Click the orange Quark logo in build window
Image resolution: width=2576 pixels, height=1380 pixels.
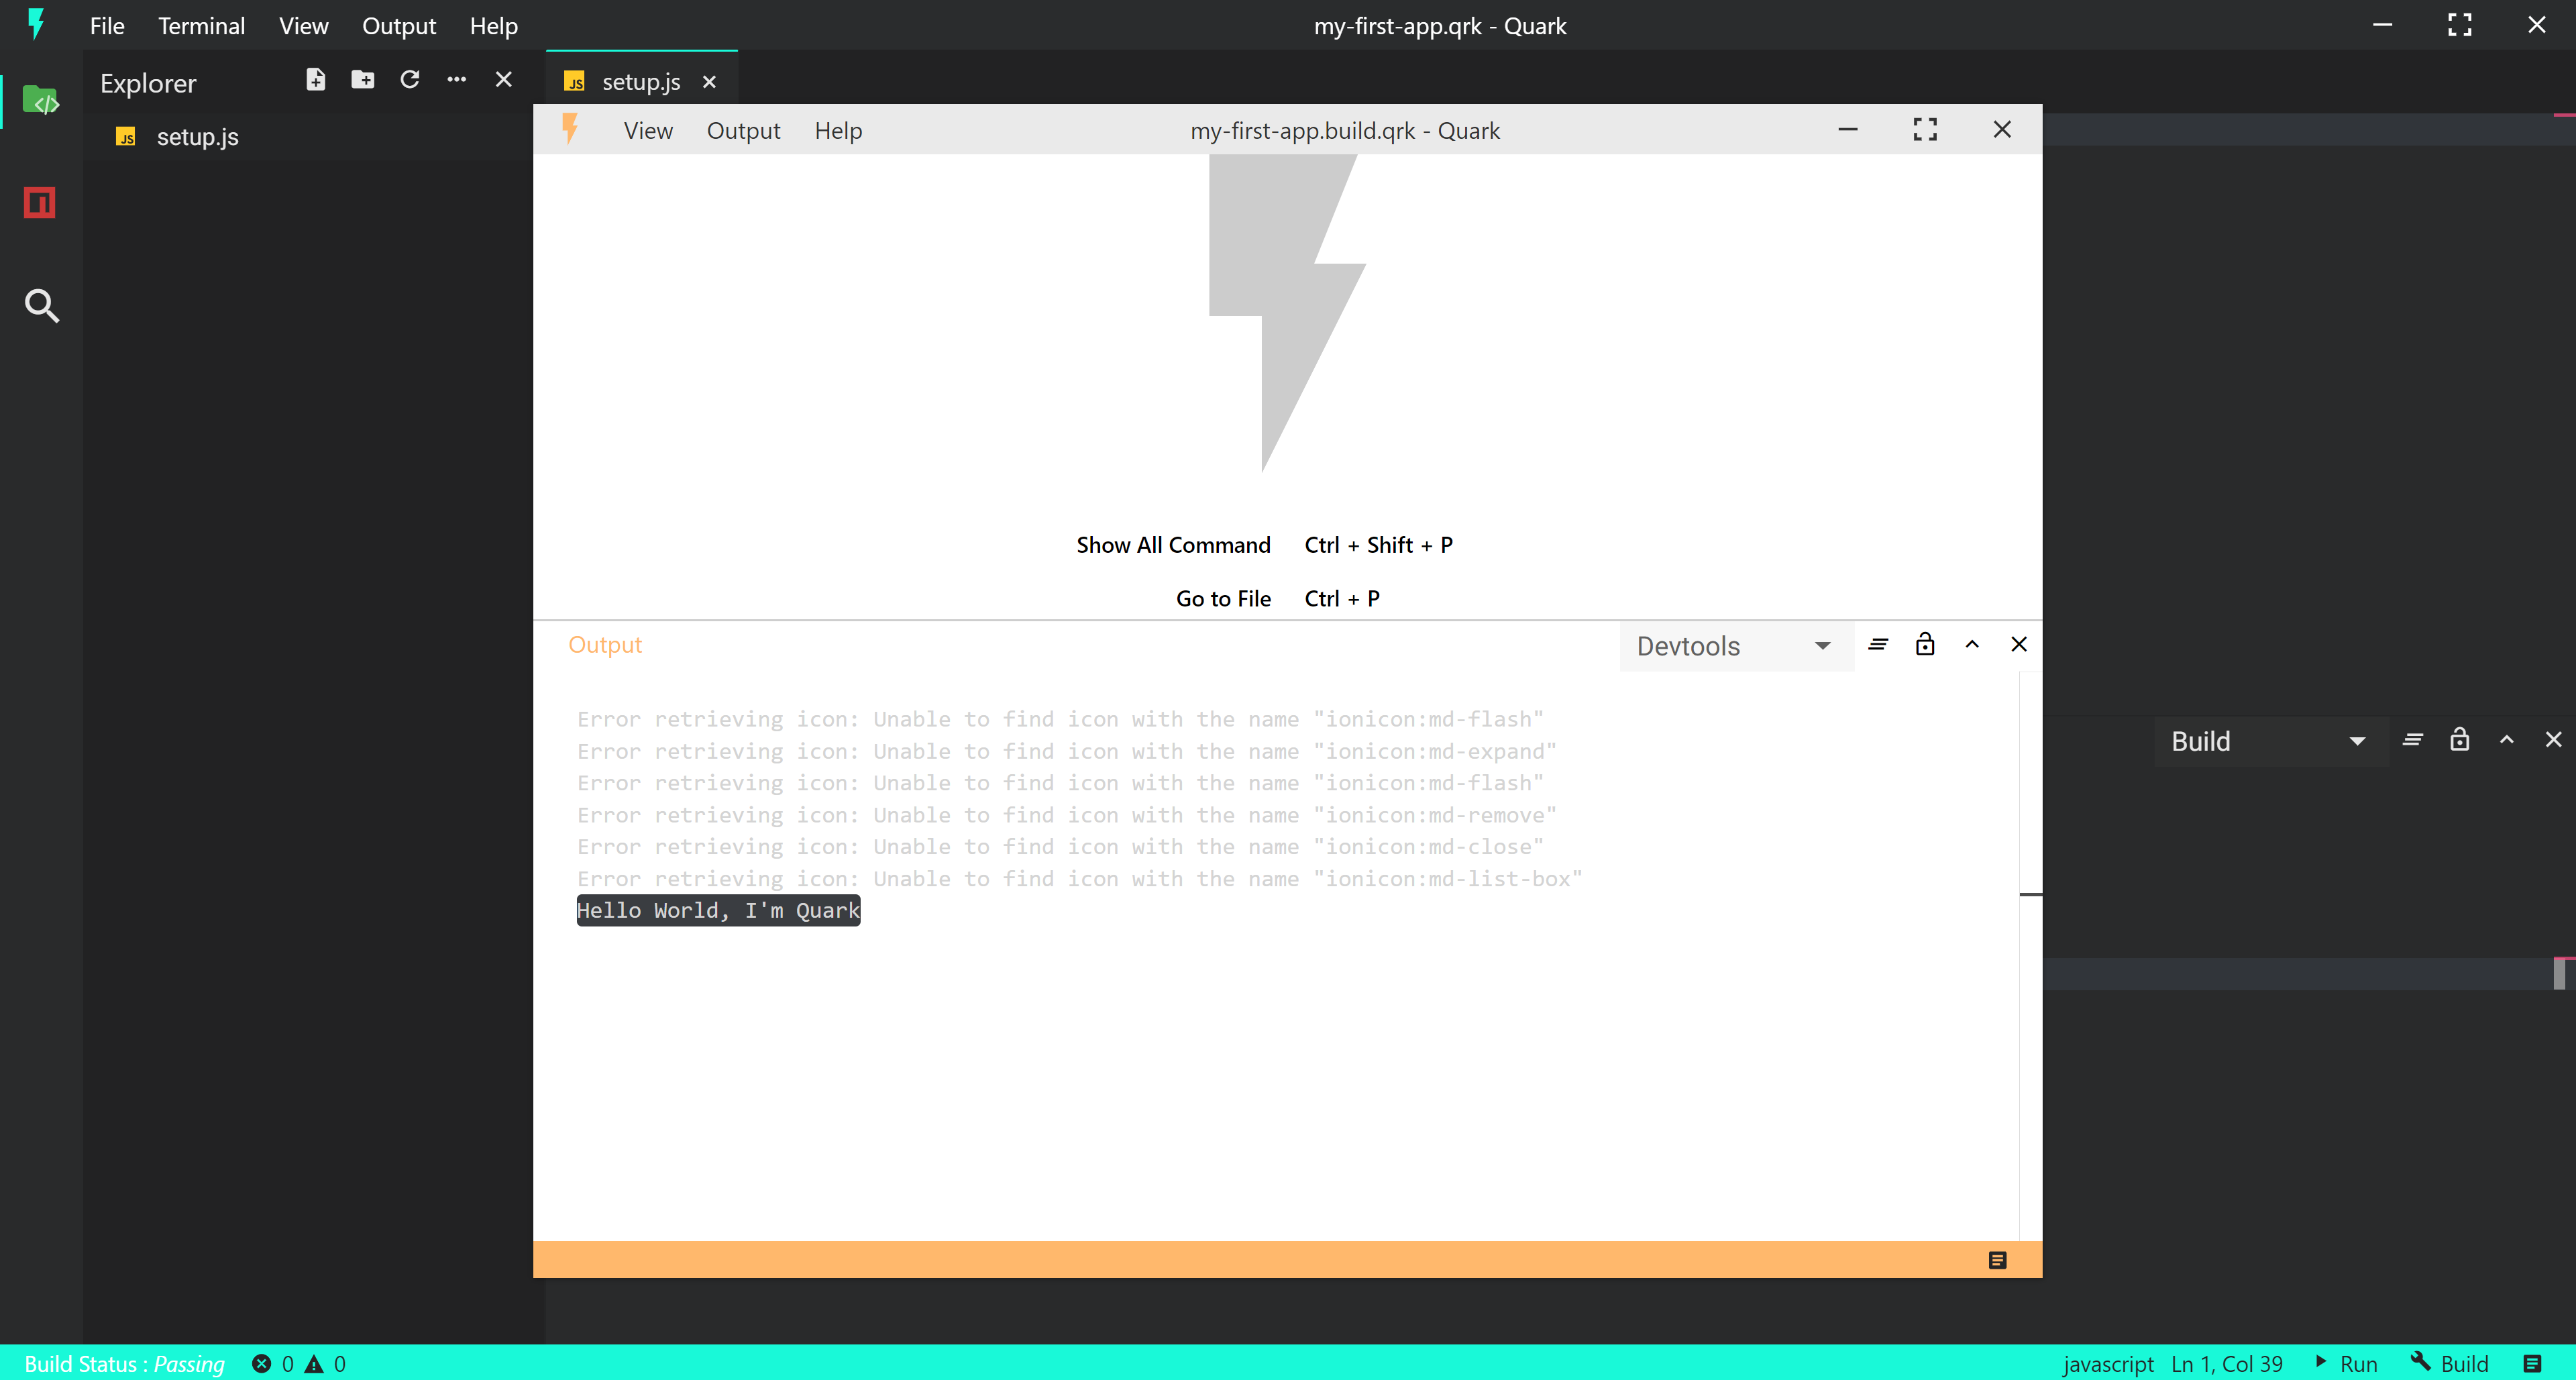point(570,129)
